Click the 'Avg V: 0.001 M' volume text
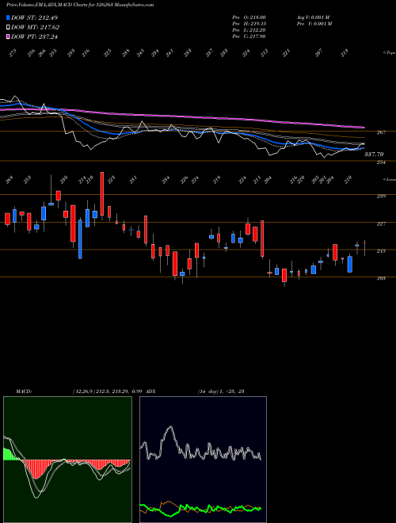Viewport: 396px width, 523px height. pos(314,17)
